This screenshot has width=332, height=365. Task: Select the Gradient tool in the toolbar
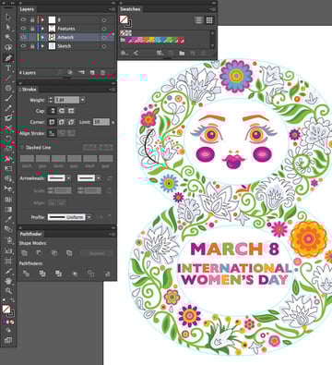[8, 210]
